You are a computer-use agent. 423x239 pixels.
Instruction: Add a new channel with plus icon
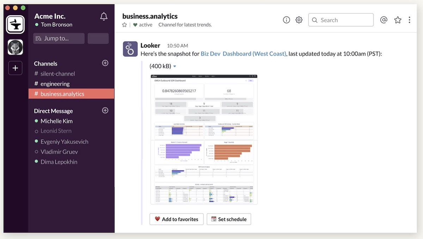(x=105, y=63)
